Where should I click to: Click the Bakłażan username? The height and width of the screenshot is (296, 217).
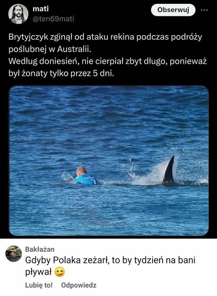pyautogui.click(x=40, y=249)
